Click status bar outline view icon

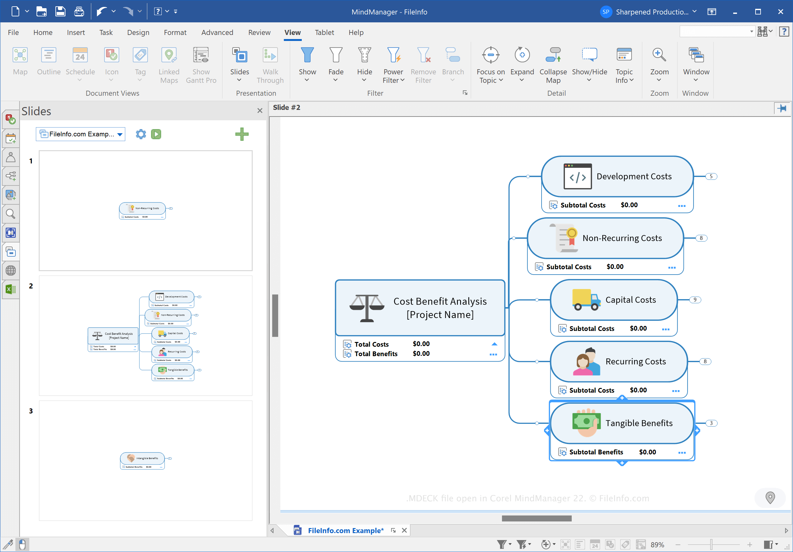point(580,544)
